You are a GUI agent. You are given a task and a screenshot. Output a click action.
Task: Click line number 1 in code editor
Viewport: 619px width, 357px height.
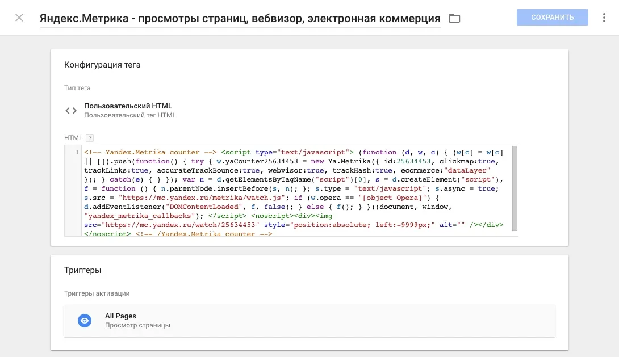click(77, 152)
